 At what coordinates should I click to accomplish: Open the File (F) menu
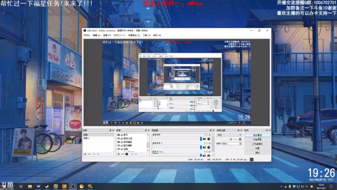tap(87, 35)
